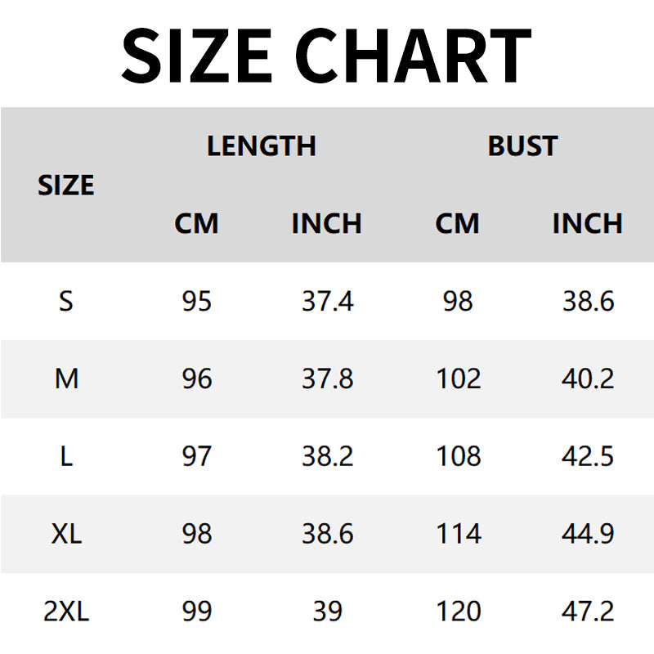Click the BUST column header
Screen dimensions: 654x654
pos(522,146)
